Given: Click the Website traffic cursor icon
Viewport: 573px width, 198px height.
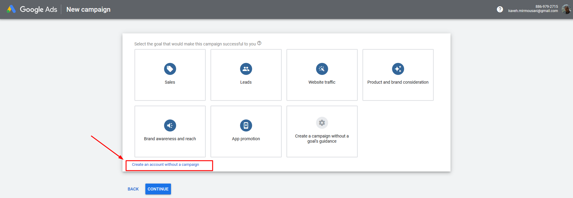Looking at the screenshot, I should tap(322, 69).
